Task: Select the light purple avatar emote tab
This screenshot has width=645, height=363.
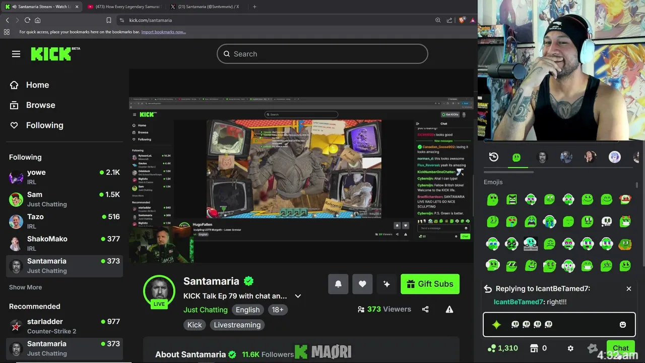Action: click(x=615, y=157)
